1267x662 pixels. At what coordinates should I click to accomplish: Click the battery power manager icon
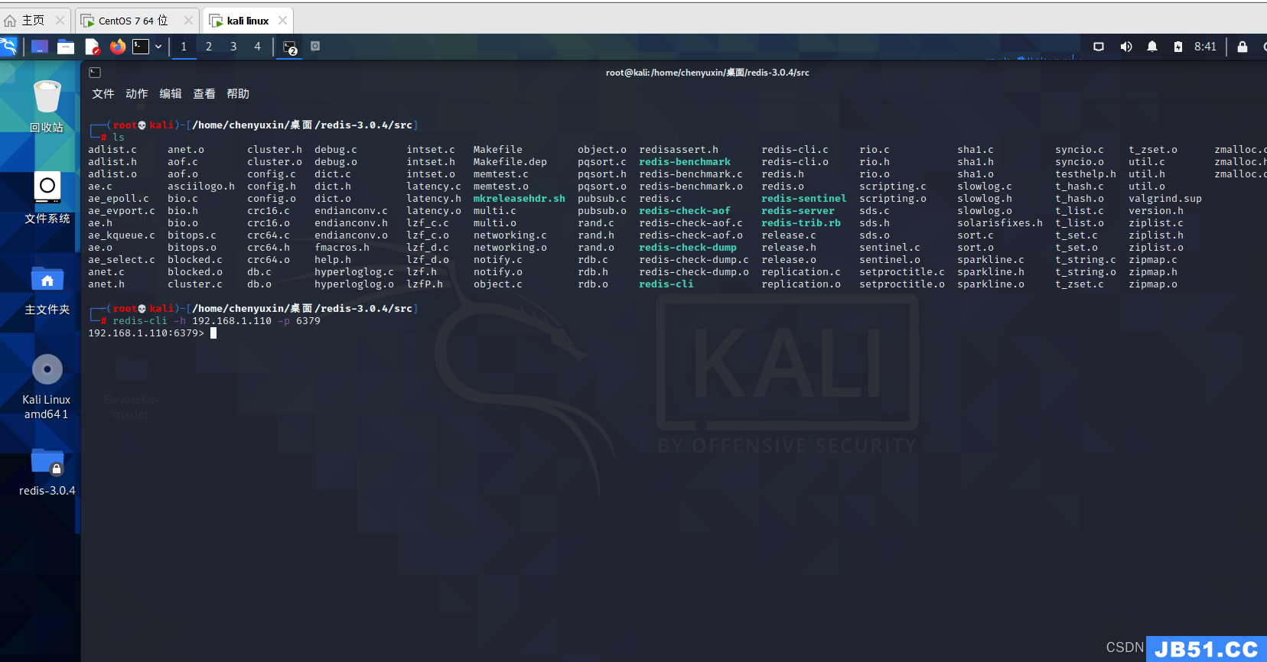pyautogui.click(x=1178, y=47)
